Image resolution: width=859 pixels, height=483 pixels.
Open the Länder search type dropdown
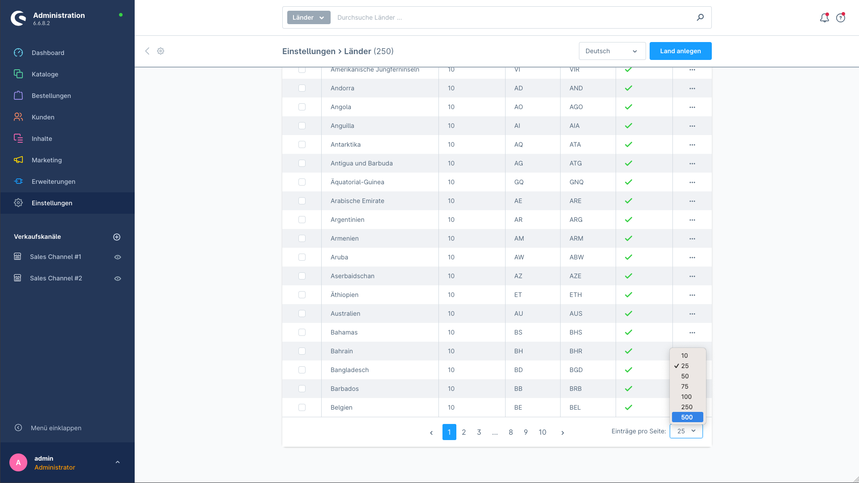coord(309,17)
